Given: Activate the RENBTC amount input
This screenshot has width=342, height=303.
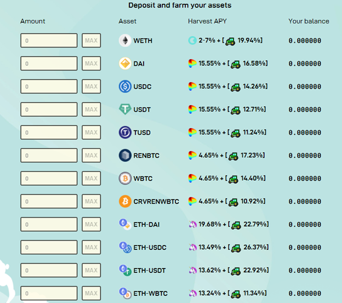Looking at the screenshot, I should 49,156.
